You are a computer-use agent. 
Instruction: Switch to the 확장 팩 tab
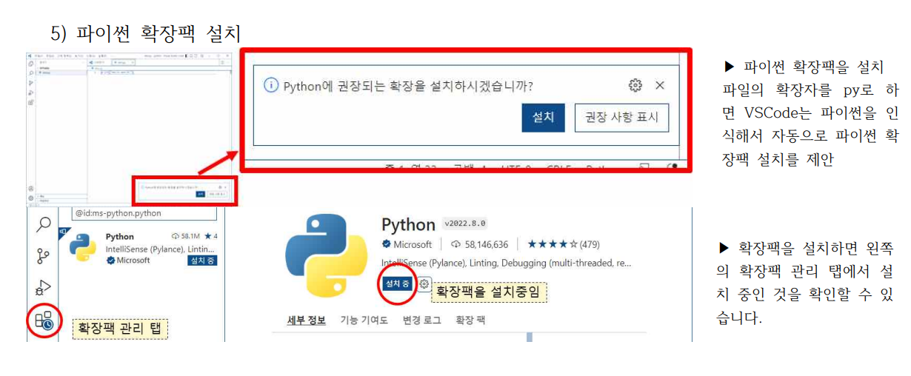point(470,320)
